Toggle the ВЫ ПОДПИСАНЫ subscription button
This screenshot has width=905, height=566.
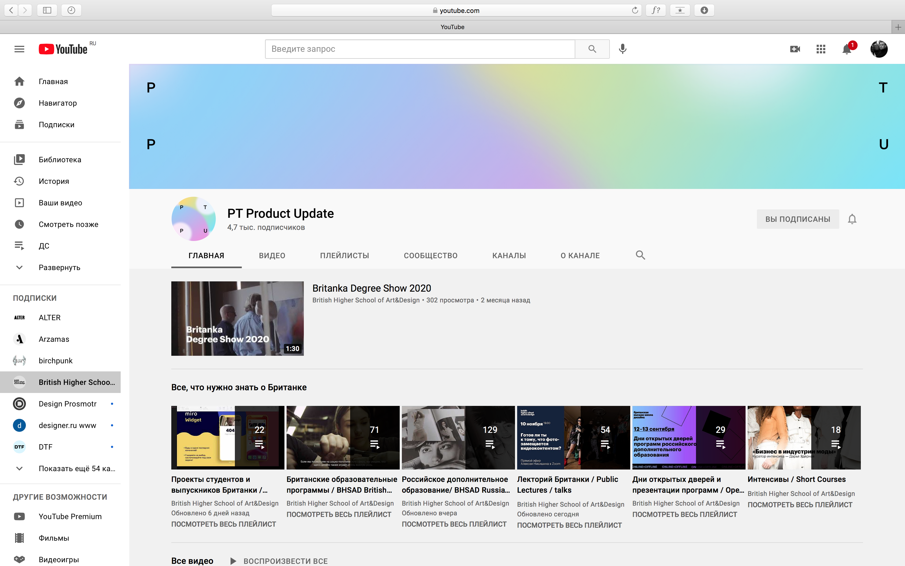[797, 219]
